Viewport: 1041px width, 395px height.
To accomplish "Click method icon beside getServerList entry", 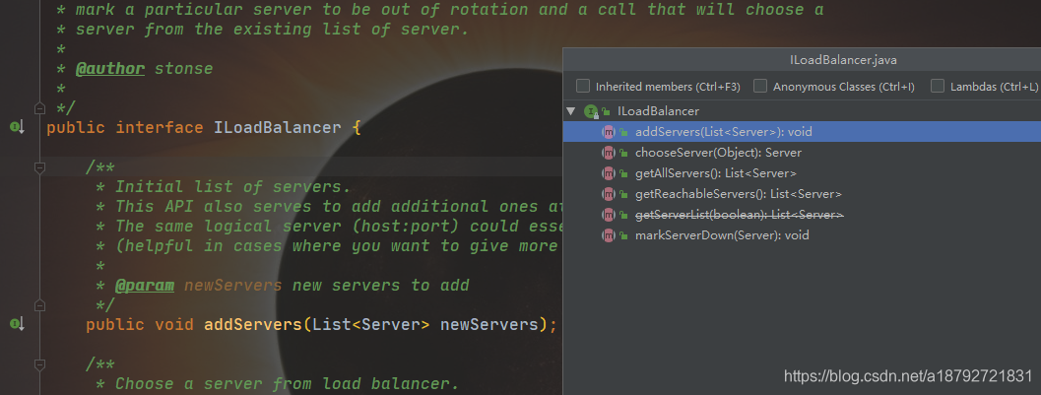I will click(x=608, y=215).
